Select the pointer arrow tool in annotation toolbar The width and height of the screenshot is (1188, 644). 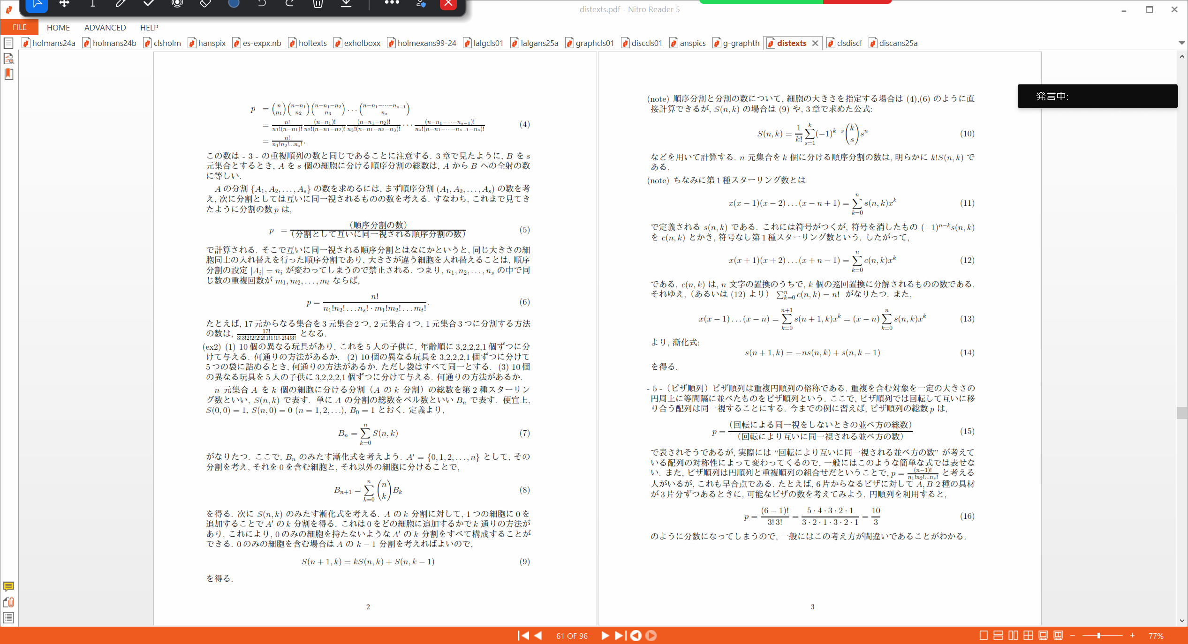pos(37,4)
